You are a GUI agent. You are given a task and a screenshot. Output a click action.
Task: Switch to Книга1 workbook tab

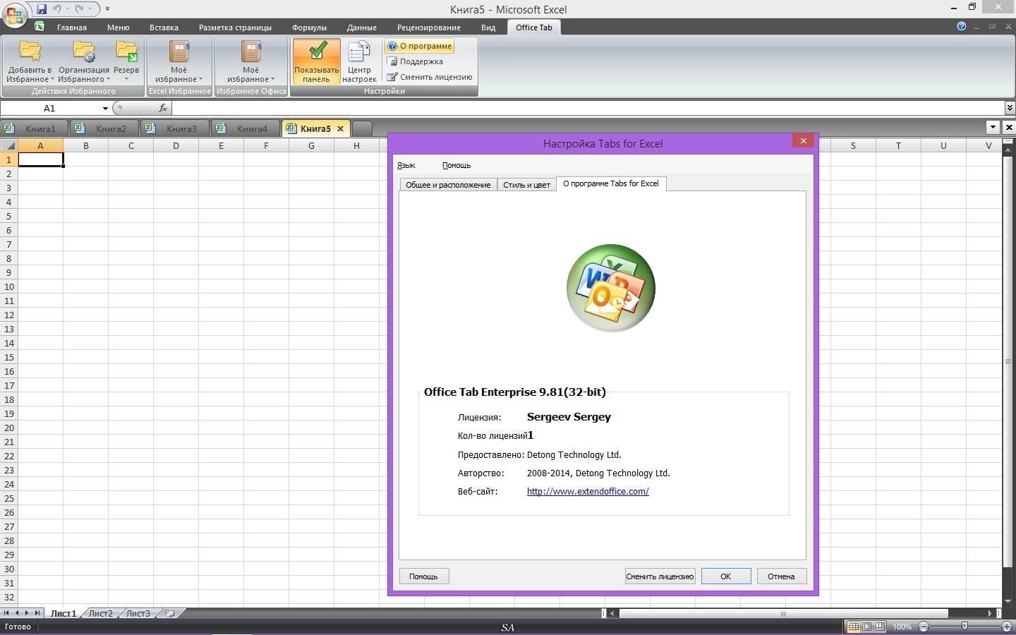(35, 128)
